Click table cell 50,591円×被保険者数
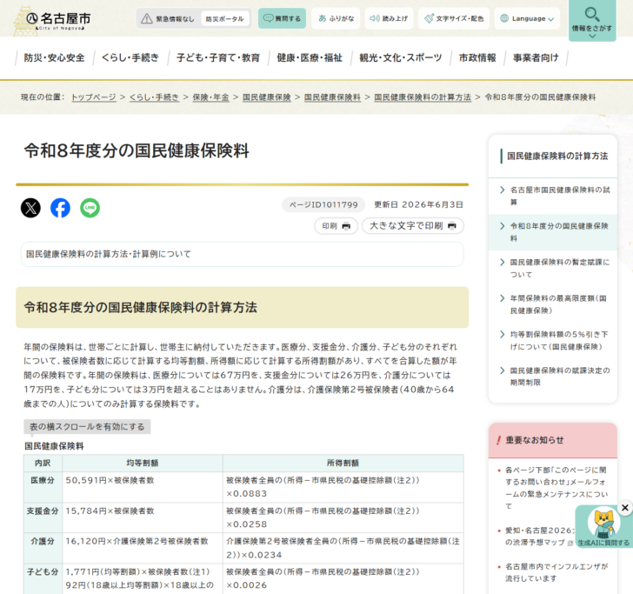The width and height of the screenshot is (633, 594). click(x=142, y=487)
